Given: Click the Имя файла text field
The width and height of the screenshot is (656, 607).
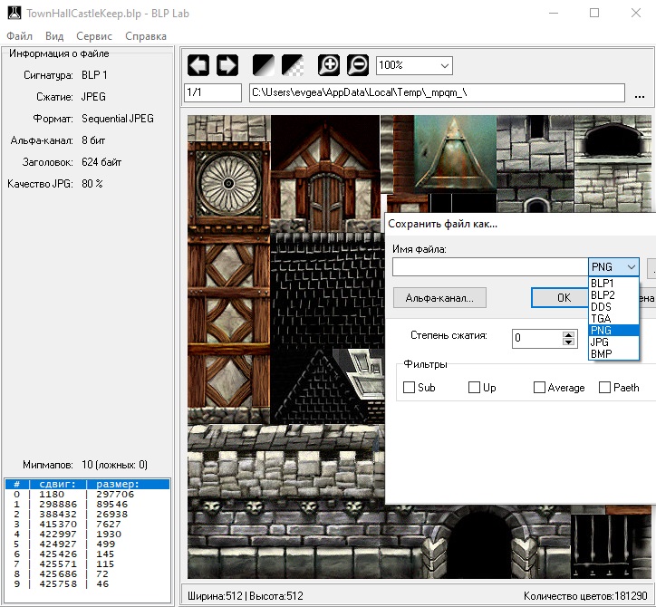Looking at the screenshot, I should coord(489,267).
